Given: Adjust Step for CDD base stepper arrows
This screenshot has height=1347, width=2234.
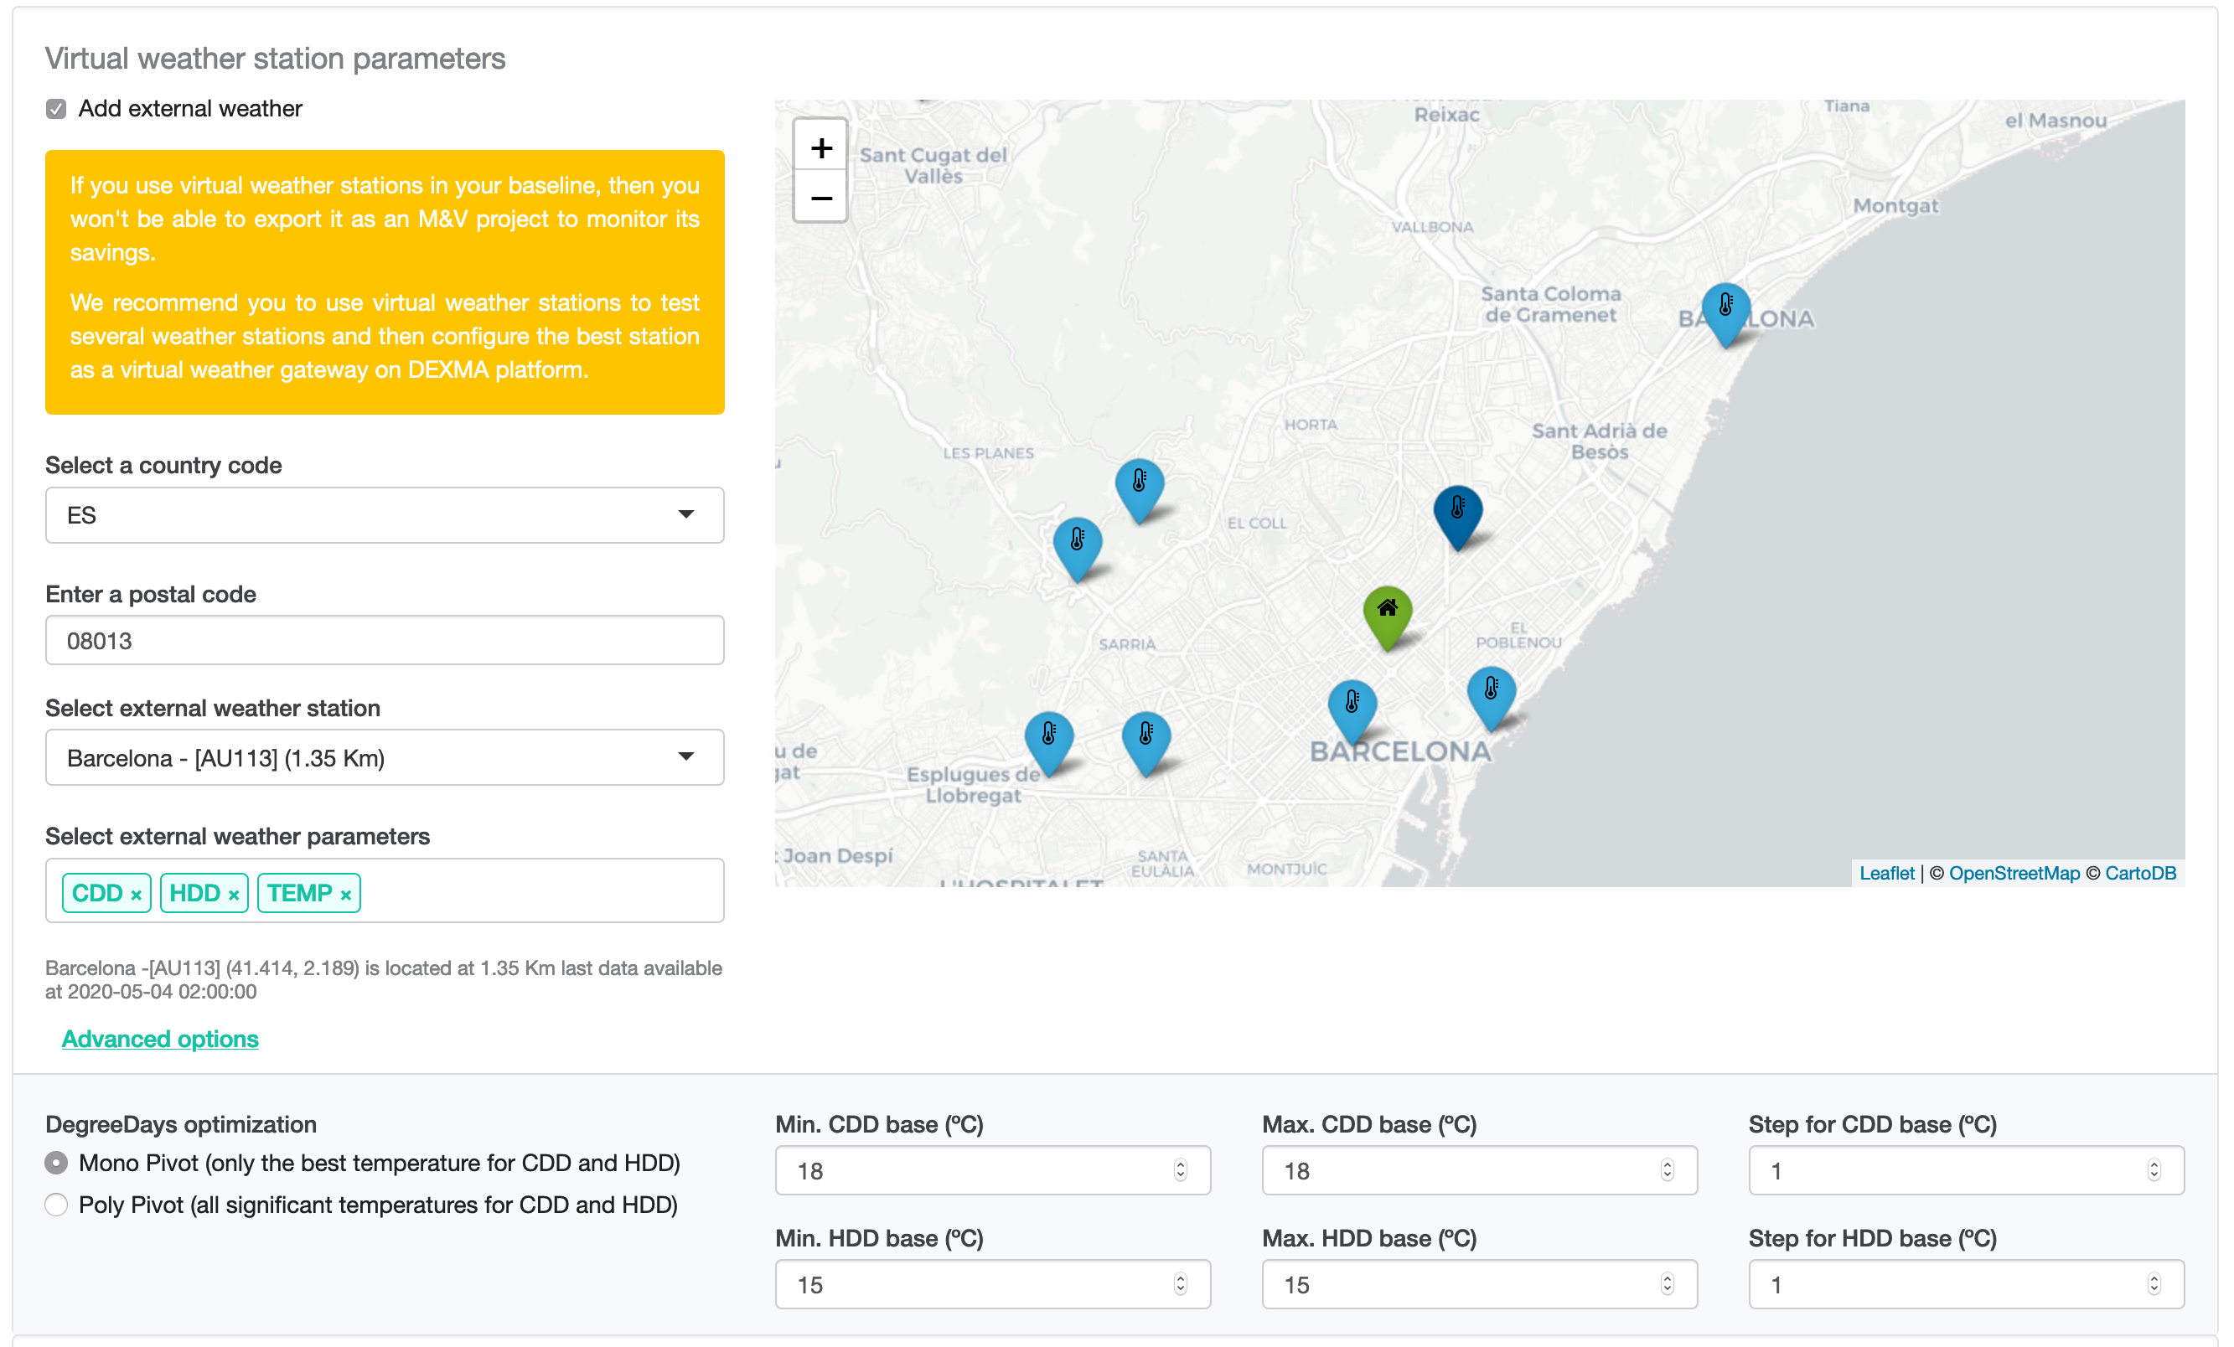Looking at the screenshot, I should coord(2154,1170).
